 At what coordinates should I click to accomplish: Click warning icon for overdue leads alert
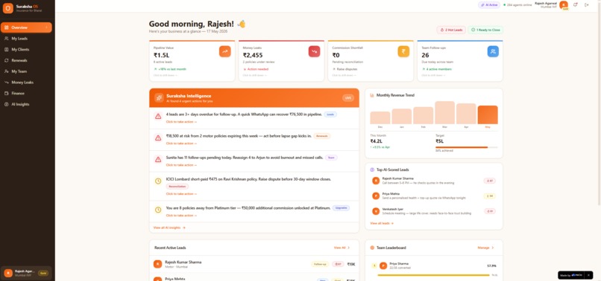point(158,116)
